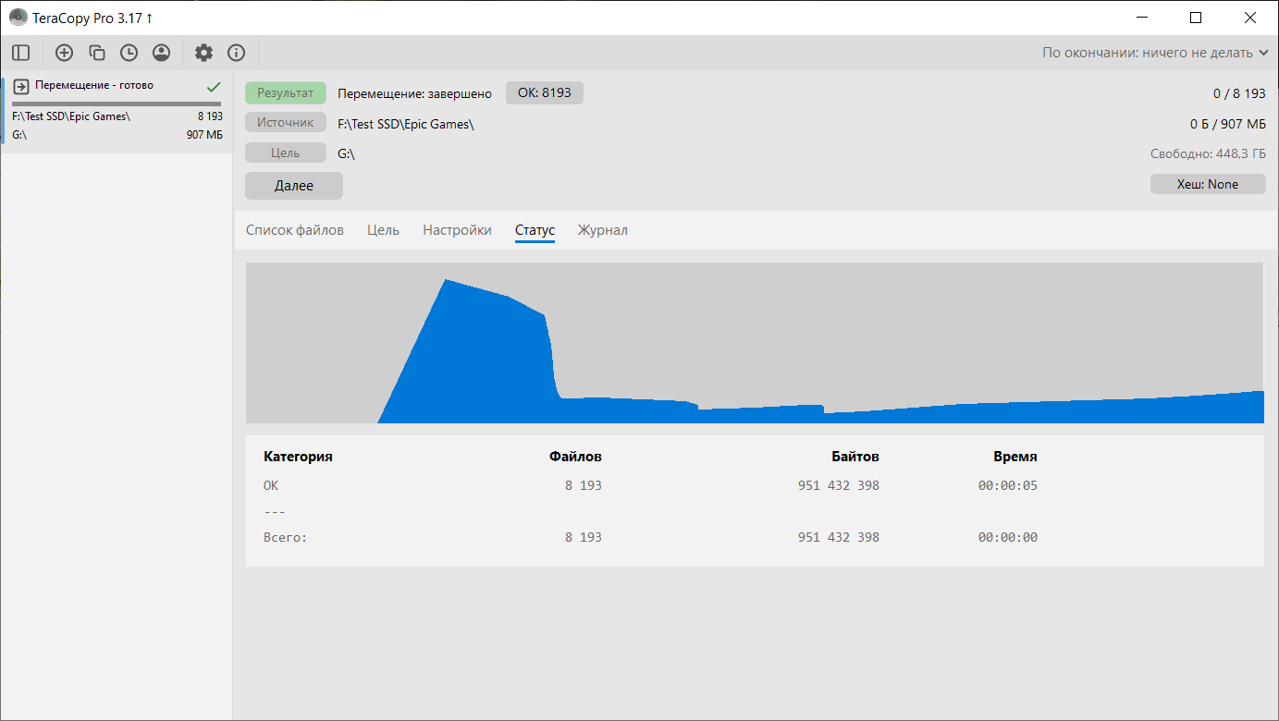Click 951 432 398 in the Всего row

click(839, 537)
